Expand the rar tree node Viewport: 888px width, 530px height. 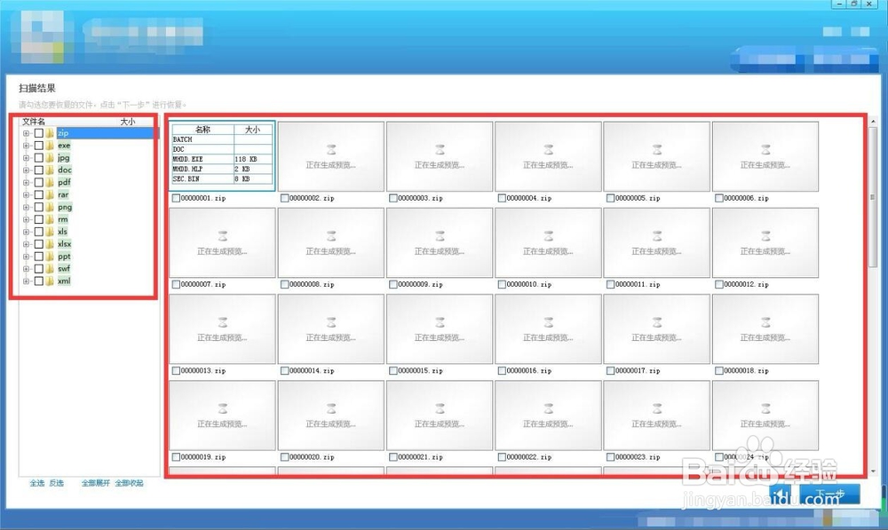coord(26,194)
